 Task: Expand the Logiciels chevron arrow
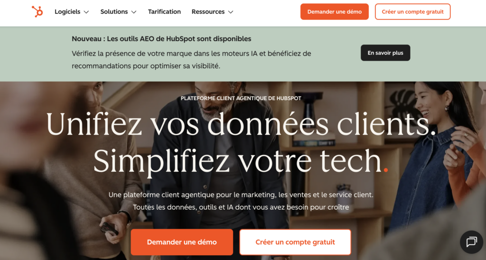pyautogui.click(x=86, y=12)
